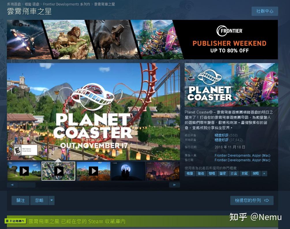Select the moon silhouette screenshot thumbnail

pos(128,171)
